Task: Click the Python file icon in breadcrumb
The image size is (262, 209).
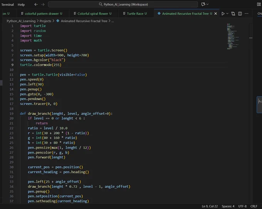Action: pyautogui.click(x=58, y=21)
